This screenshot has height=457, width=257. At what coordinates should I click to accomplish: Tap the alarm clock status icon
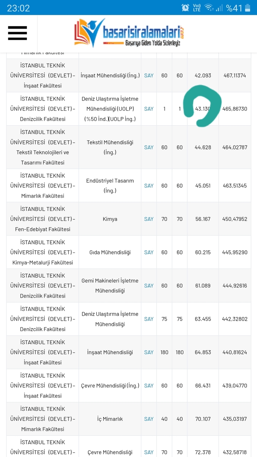click(x=185, y=7)
